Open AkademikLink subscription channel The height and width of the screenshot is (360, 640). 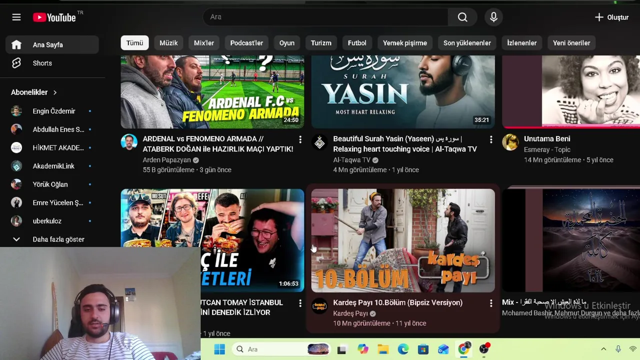point(52,166)
